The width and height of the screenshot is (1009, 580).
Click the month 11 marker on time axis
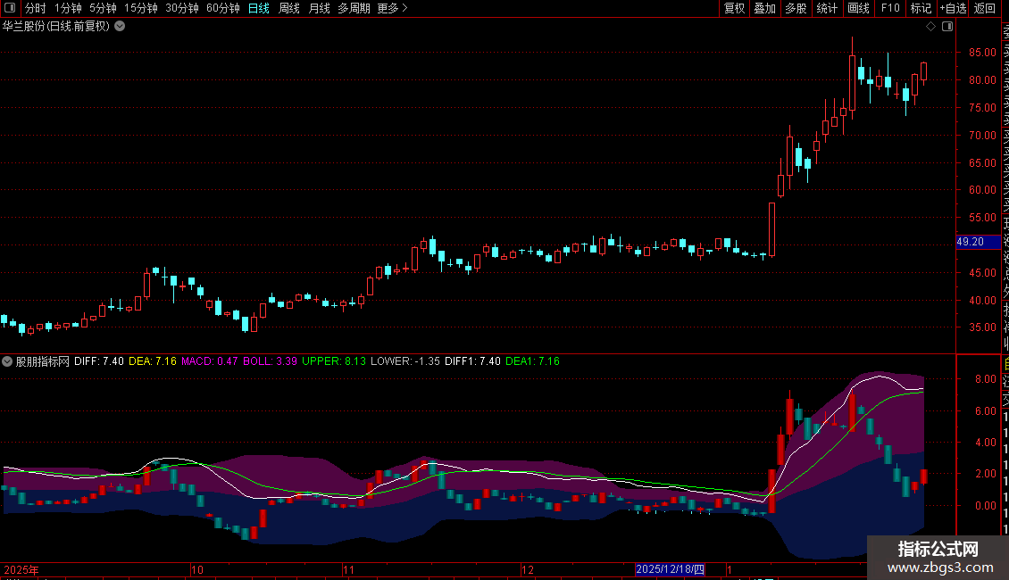[349, 569]
